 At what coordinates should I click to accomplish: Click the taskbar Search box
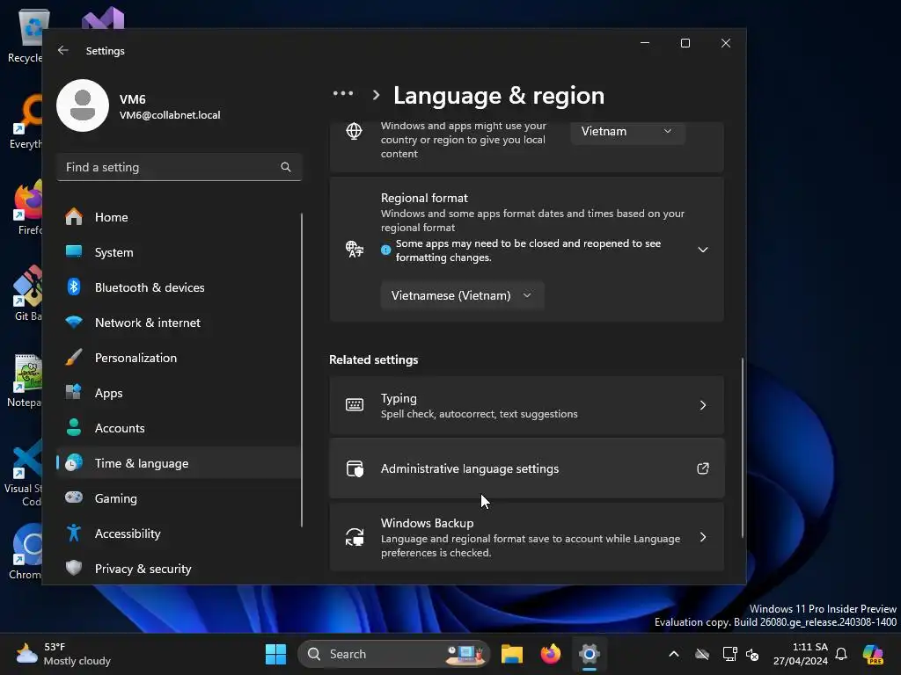(393, 654)
